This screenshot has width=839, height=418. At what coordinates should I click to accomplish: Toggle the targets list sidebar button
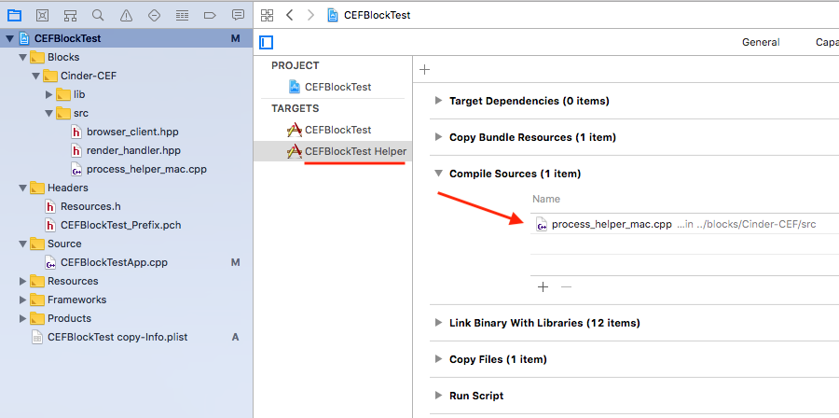pos(267,42)
